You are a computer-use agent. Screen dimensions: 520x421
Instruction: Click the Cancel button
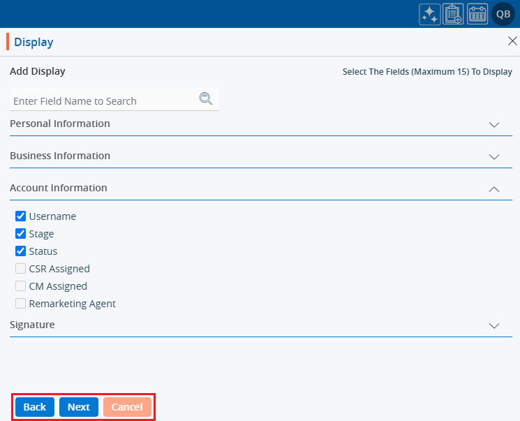point(127,407)
